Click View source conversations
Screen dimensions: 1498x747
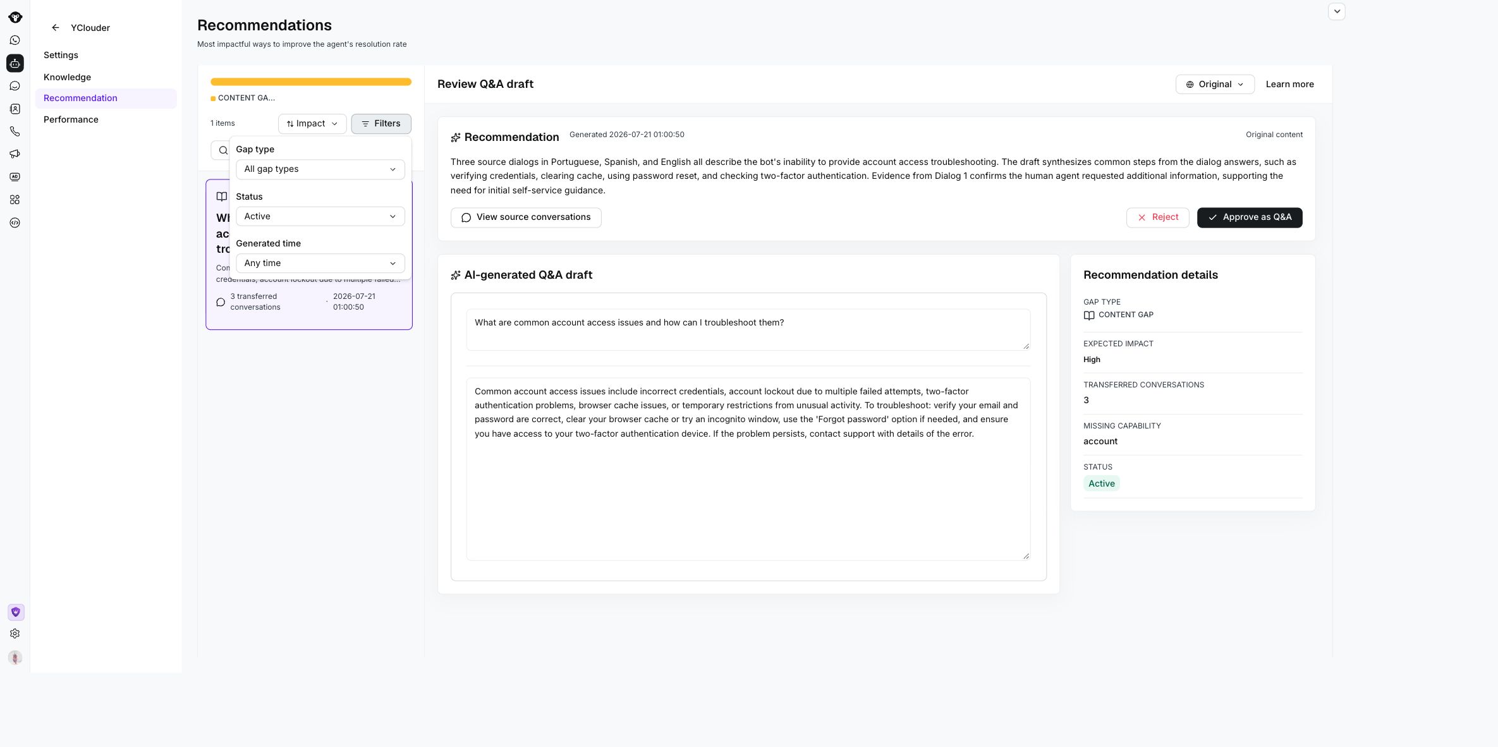coord(526,217)
